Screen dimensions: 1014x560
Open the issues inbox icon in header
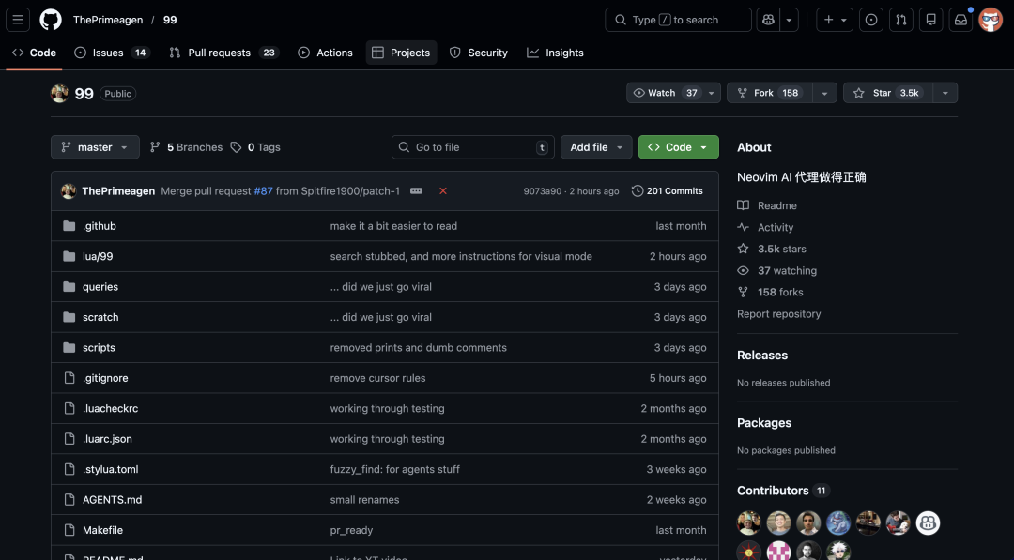pyautogui.click(x=871, y=20)
